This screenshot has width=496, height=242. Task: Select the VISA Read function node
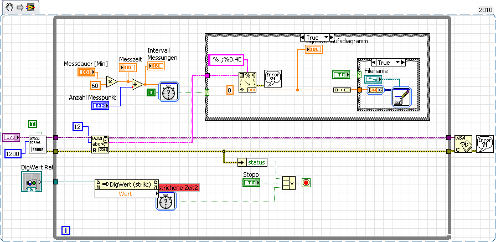[x=100, y=145]
